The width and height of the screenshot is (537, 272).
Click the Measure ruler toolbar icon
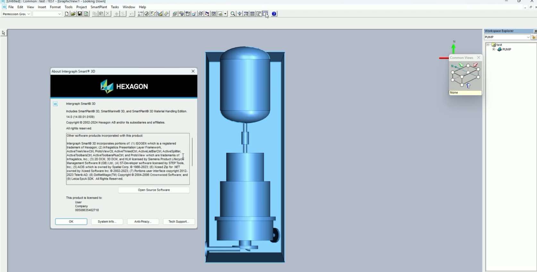[x=166, y=14]
